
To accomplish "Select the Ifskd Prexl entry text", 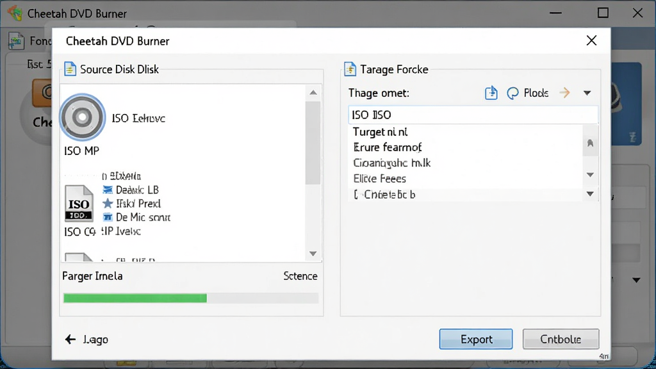I will coord(138,204).
